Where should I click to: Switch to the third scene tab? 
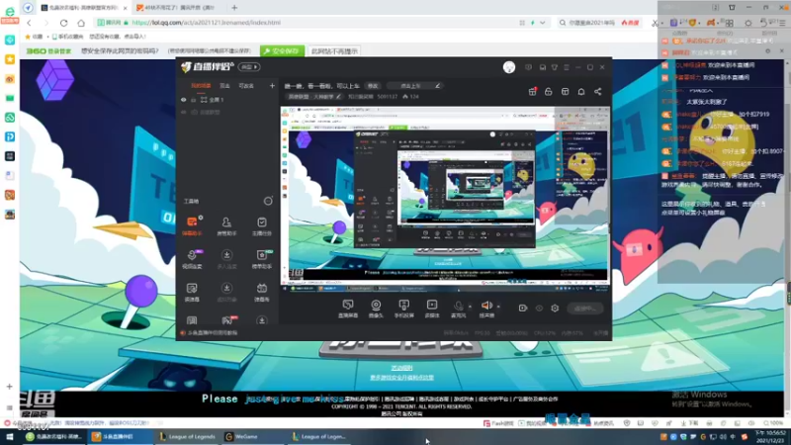(x=246, y=86)
